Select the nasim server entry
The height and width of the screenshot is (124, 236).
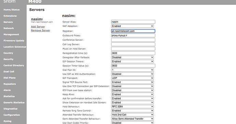pos(37,19)
